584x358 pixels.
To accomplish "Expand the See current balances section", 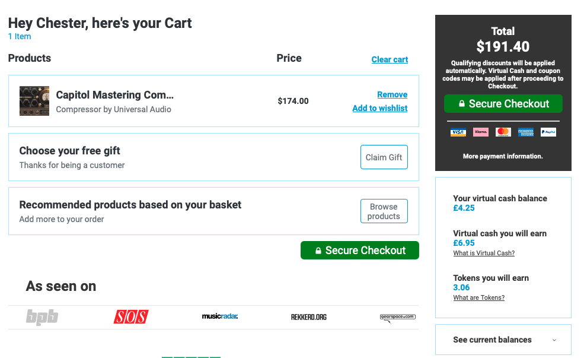I will pyautogui.click(x=503, y=340).
